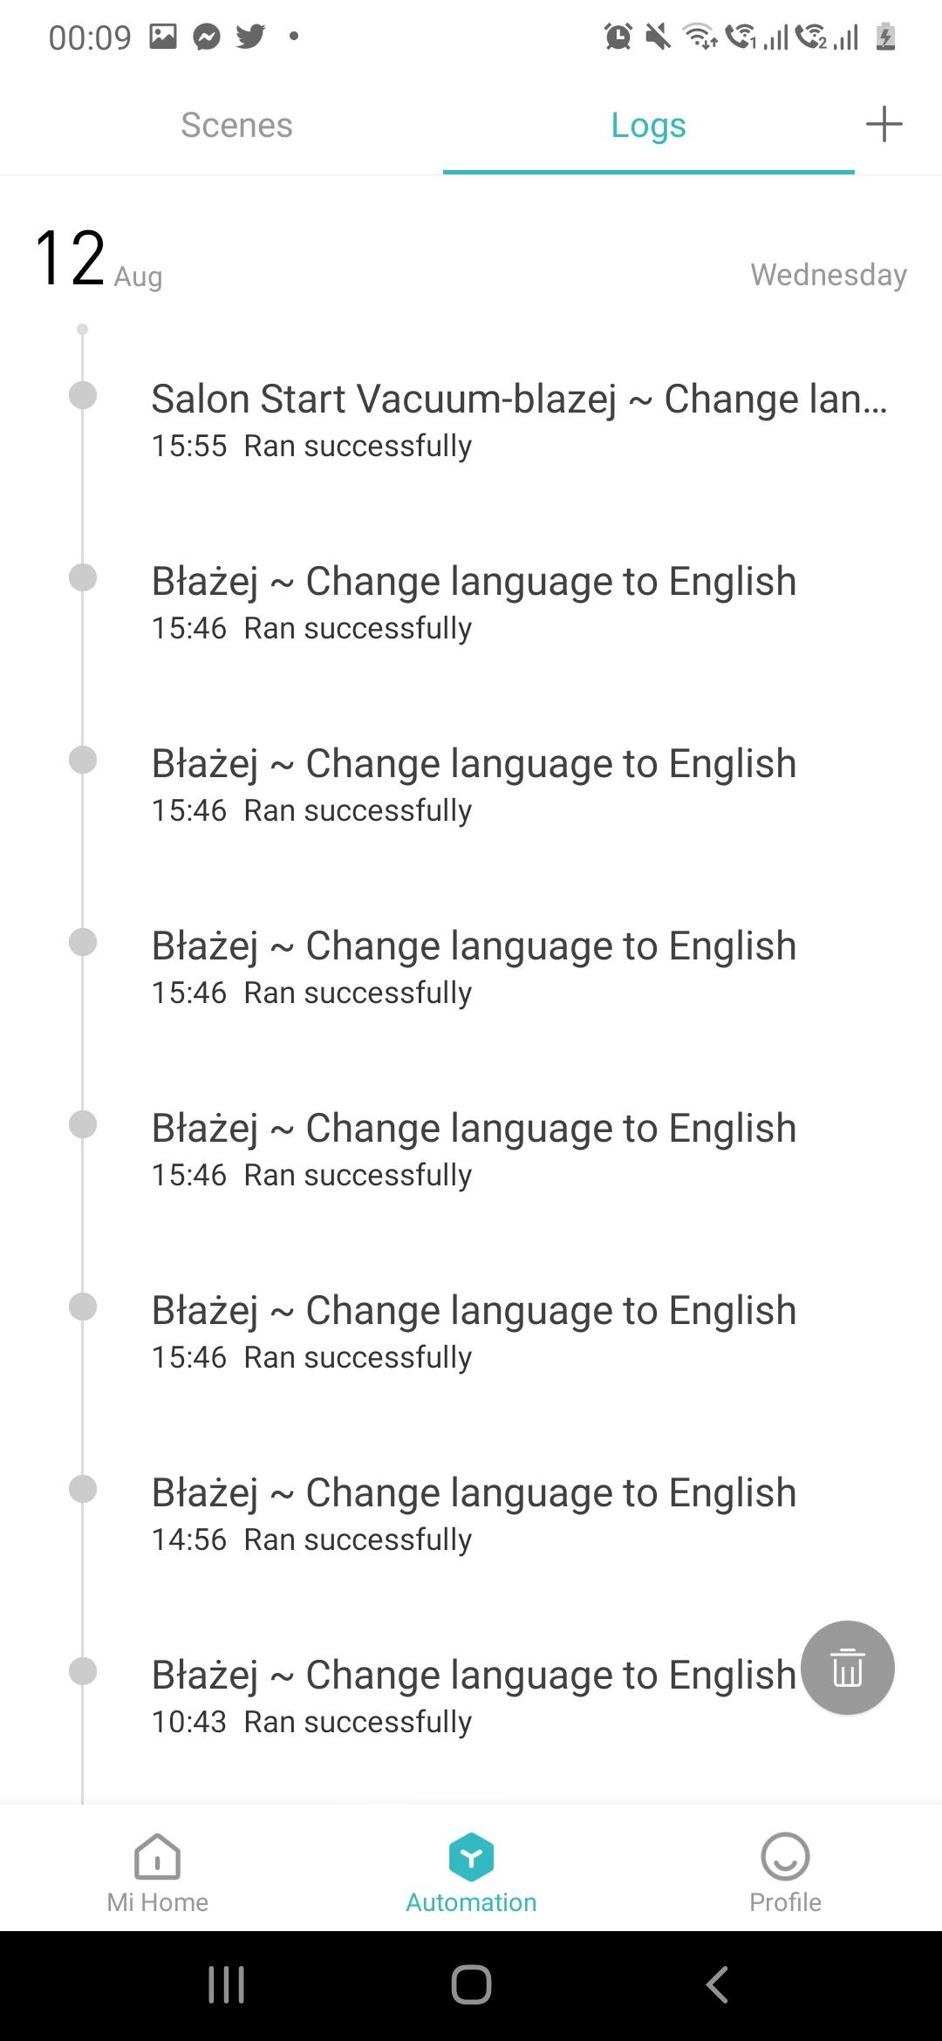
Task: Tap the alarm icon in status bar
Action: click(618, 37)
